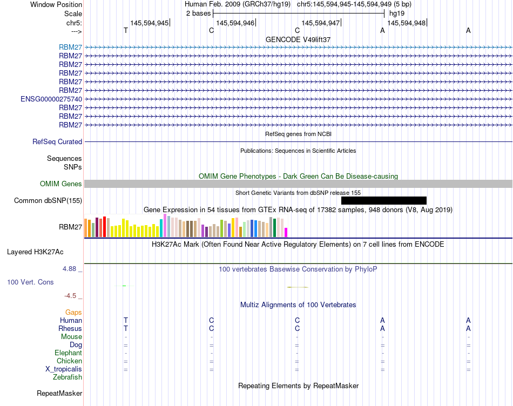Viewport: 513px width, 406px height.
Task: Open Short Genetic Variants from dbSNP title
Action: coord(298,193)
